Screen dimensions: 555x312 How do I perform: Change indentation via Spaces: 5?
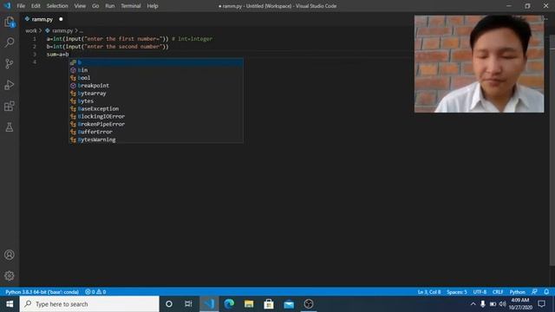(x=457, y=292)
